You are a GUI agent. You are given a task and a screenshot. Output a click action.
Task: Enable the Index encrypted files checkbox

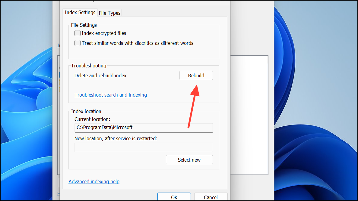pos(77,33)
